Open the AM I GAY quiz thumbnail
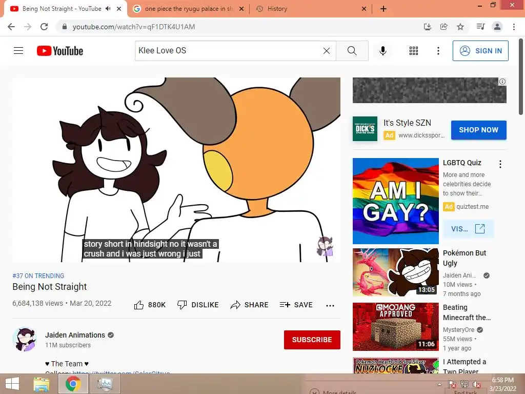 pos(395,201)
